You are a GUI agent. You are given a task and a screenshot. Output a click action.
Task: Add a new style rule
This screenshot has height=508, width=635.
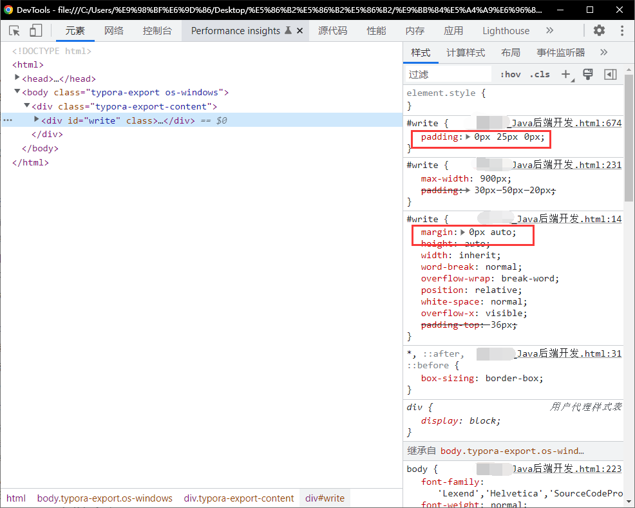click(x=565, y=74)
